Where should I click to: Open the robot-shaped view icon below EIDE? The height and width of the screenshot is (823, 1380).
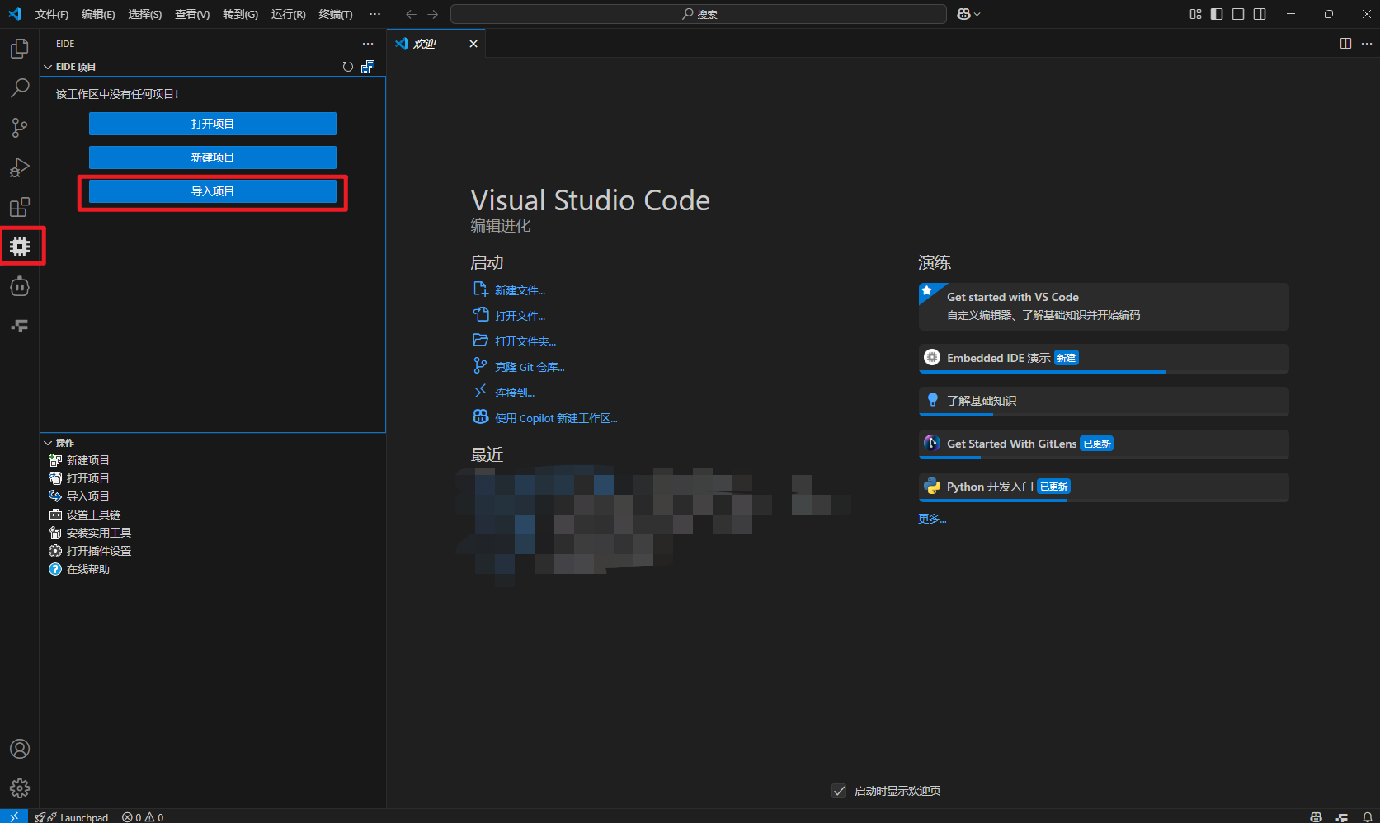click(20, 286)
